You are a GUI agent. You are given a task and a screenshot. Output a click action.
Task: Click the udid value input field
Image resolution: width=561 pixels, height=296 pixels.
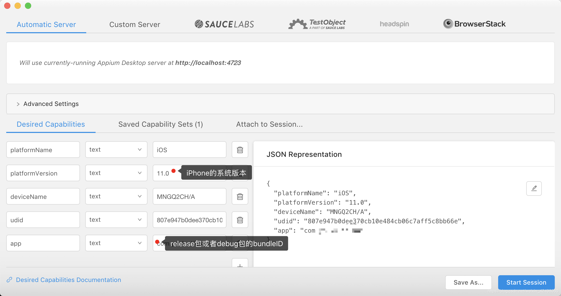189,220
